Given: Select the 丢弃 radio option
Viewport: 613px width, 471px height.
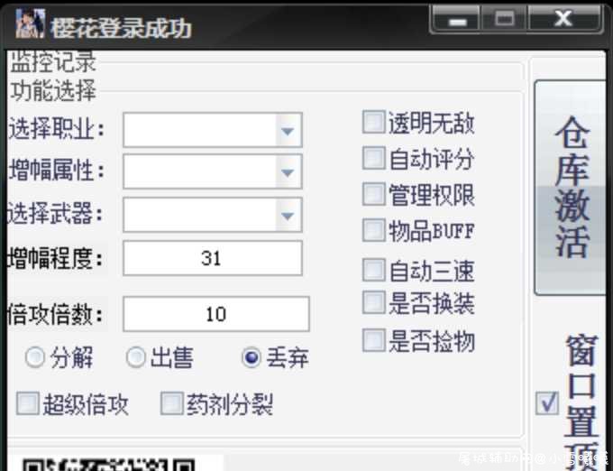Looking at the screenshot, I should click(251, 357).
